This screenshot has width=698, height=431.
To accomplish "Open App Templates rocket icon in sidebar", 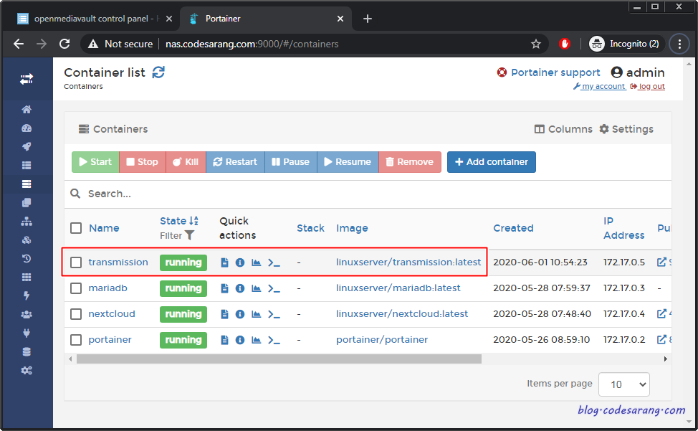I will pos(27,147).
